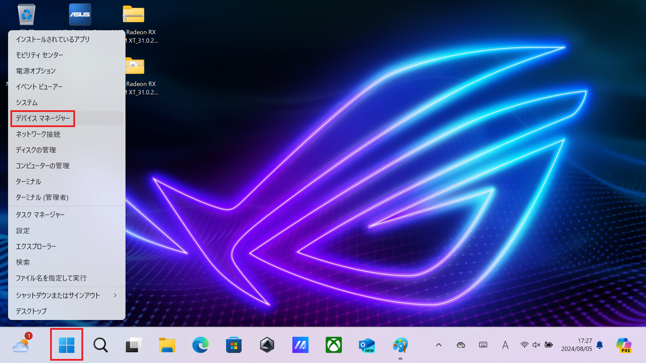Open the notification bell icon
This screenshot has height=363, width=646.
(600, 345)
